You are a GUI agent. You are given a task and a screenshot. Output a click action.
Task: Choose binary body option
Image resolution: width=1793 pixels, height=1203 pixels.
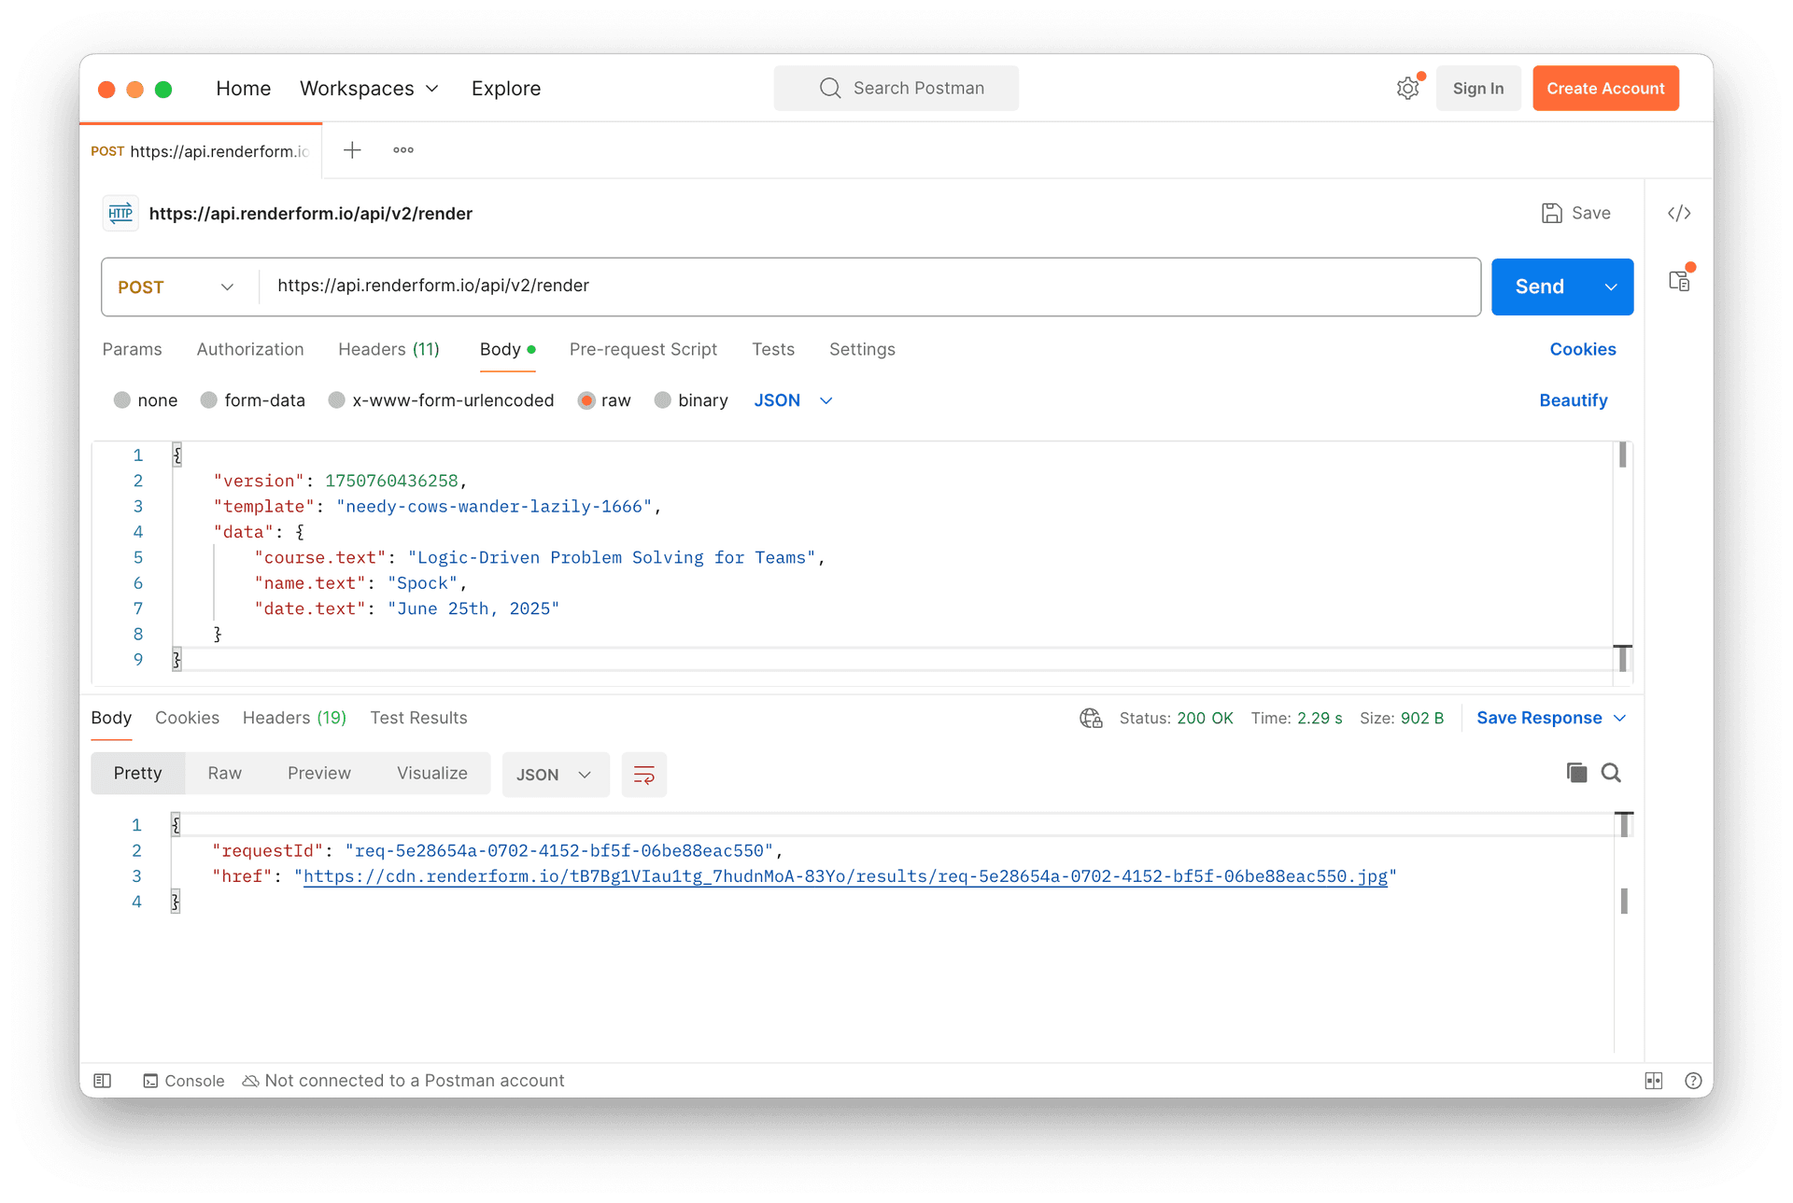663,400
